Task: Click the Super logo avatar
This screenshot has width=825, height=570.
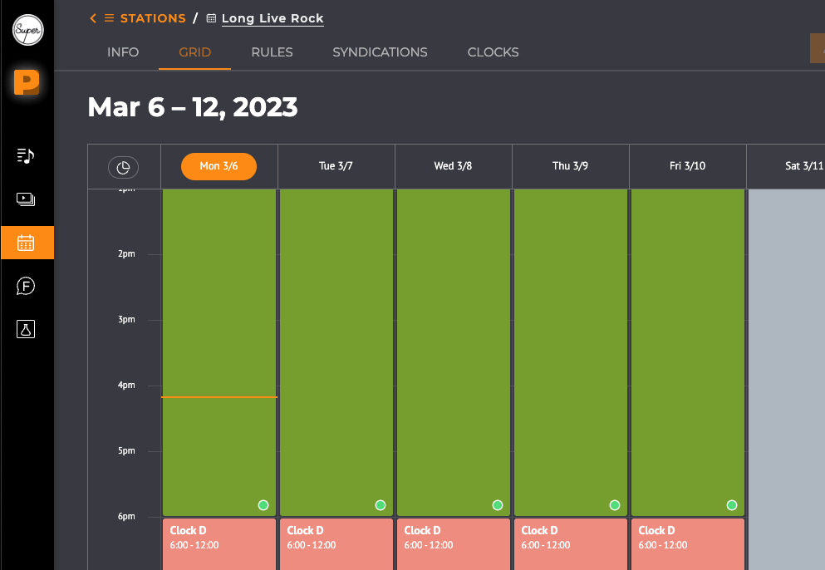Action: tap(27, 30)
